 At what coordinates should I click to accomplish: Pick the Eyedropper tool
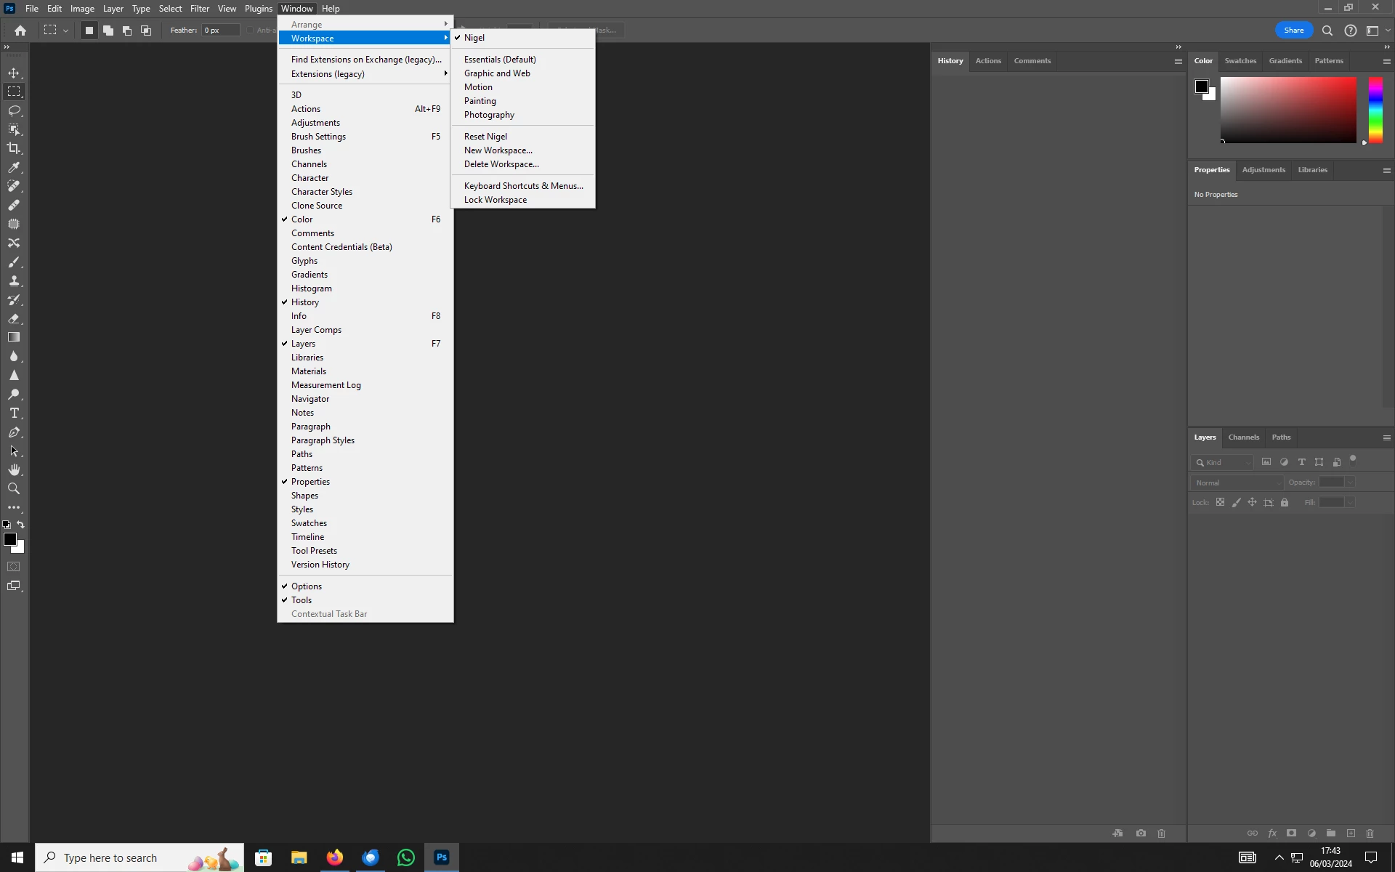pyautogui.click(x=14, y=167)
